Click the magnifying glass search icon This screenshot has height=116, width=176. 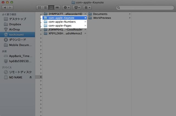(x=118, y=8)
